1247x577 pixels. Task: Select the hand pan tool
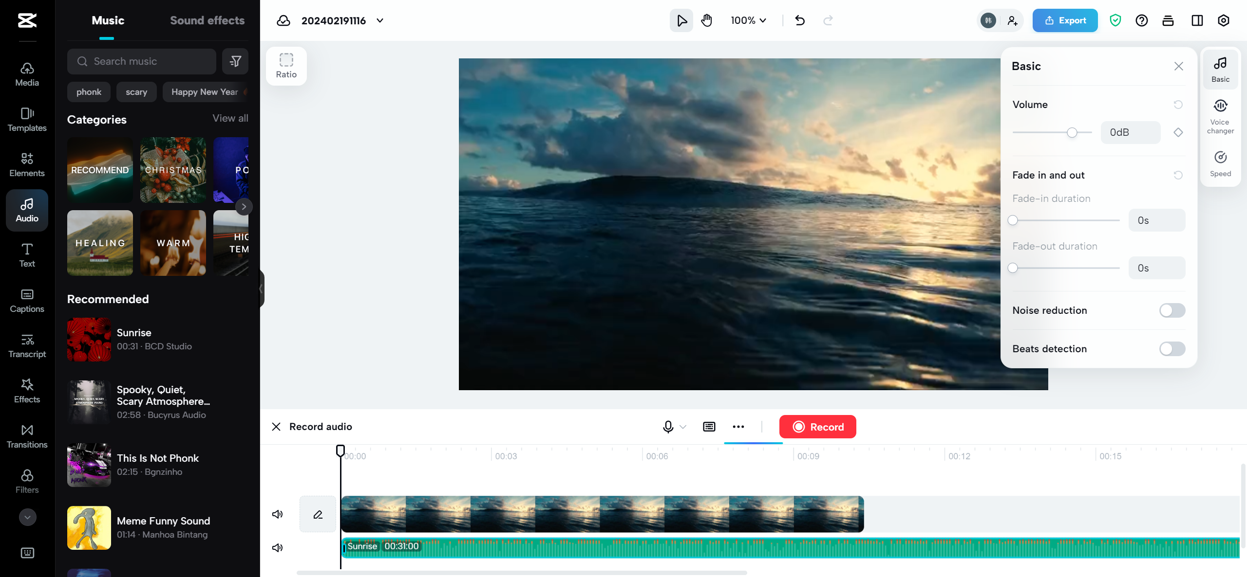point(707,20)
